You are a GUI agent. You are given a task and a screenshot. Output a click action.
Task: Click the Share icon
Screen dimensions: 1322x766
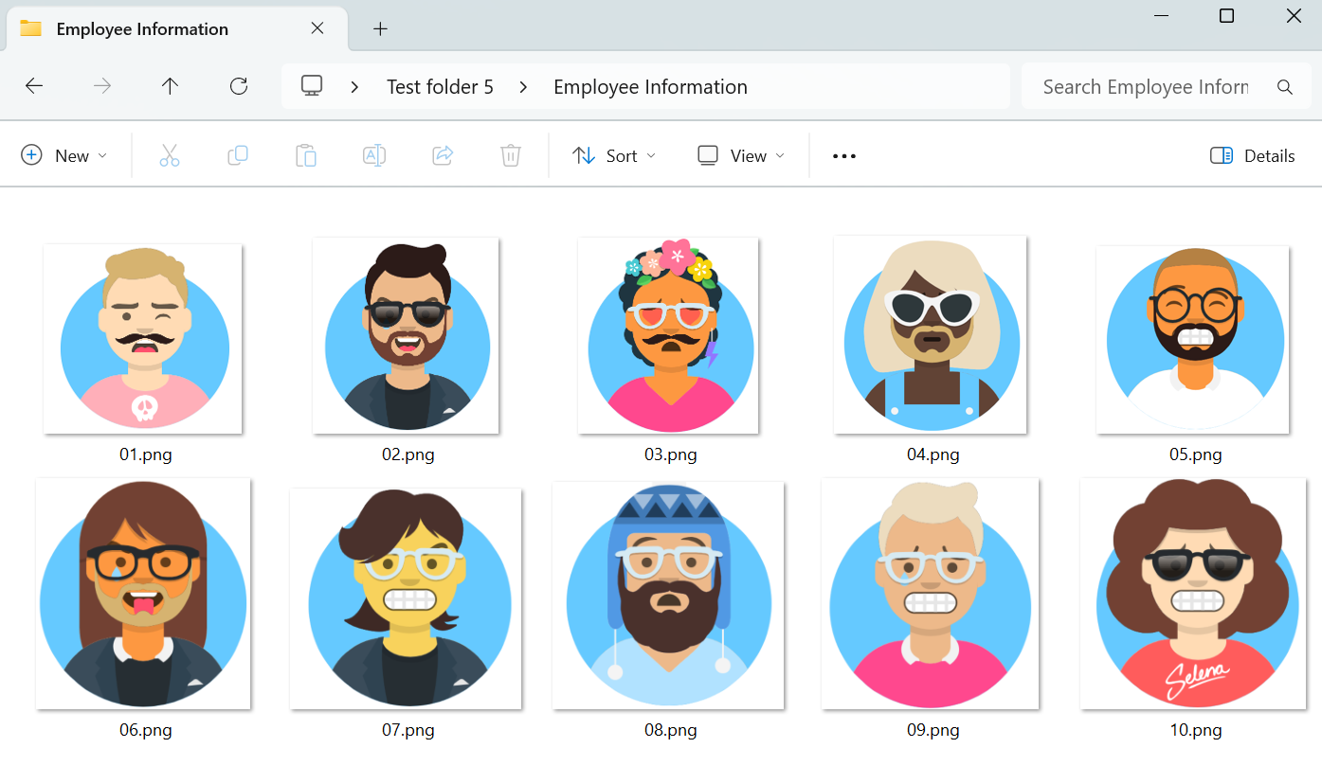tap(443, 156)
